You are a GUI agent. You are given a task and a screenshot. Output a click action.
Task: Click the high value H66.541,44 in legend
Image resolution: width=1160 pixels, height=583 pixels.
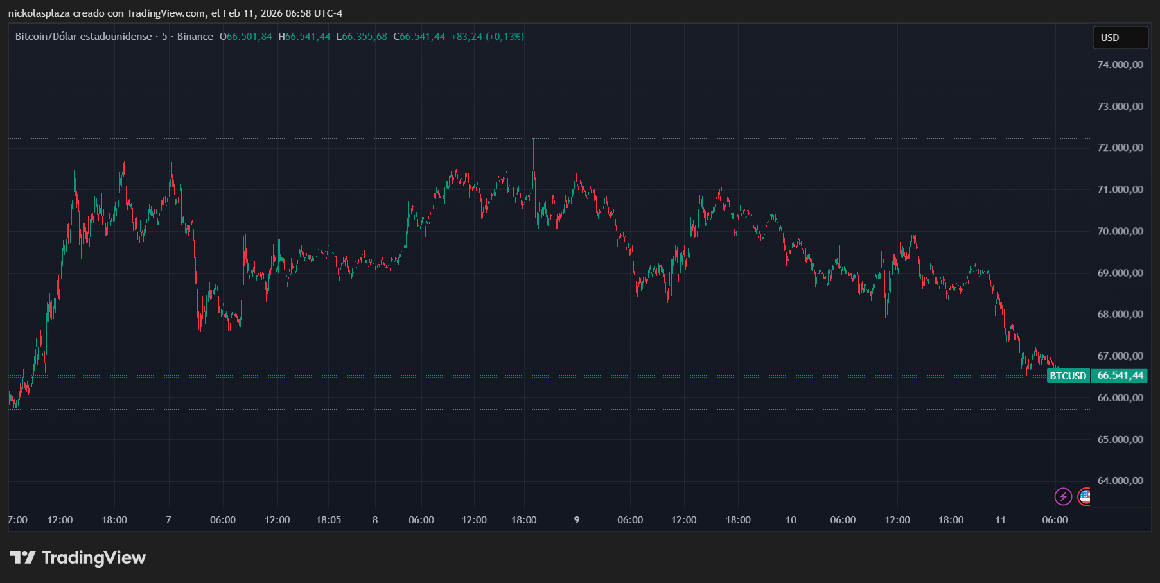304,37
